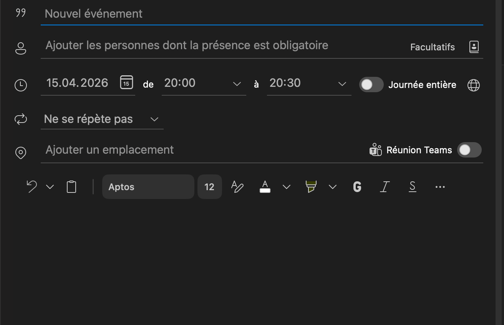Apply bold formatting with G icon
Viewport: 504px width, 325px height.
(357, 187)
